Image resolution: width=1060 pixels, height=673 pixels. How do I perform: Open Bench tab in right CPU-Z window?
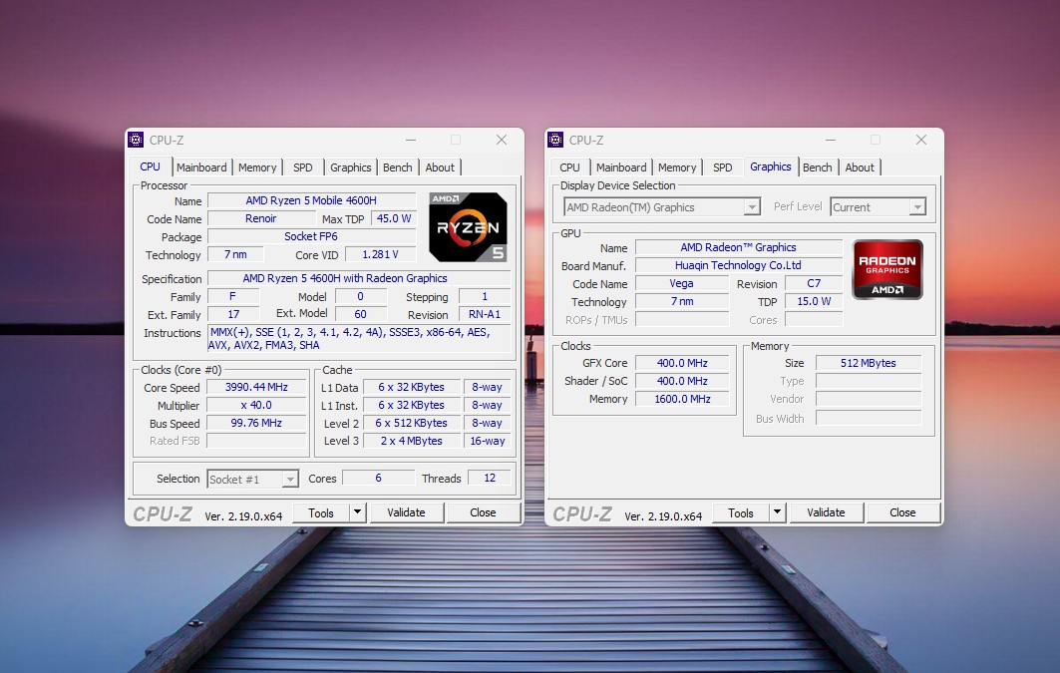[x=818, y=168]
